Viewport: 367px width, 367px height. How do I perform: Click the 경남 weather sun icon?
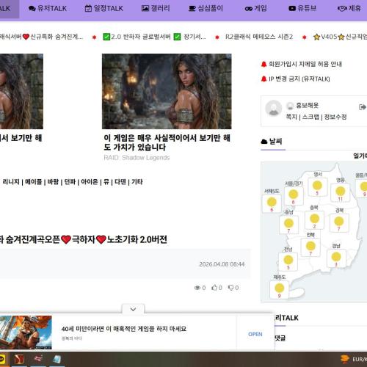tap(336, 257)
